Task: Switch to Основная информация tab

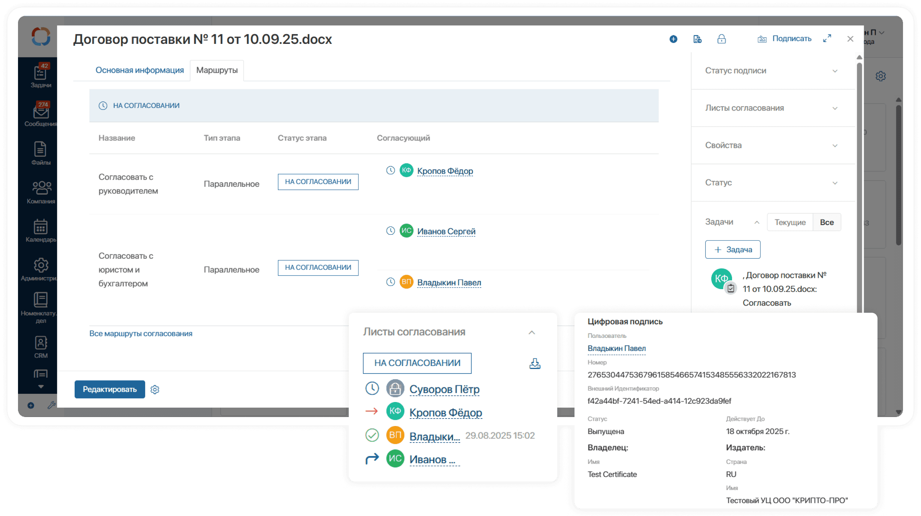Action: (139, 70)
